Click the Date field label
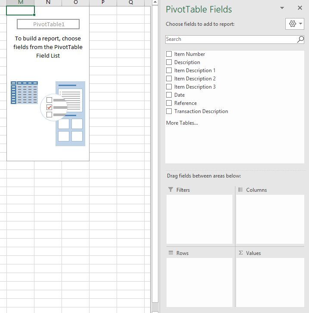309x313 pixels. [179, 95]
